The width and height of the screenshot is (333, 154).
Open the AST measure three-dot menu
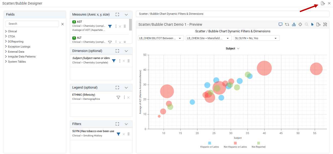pyautogui.click(x=116, y=26)
